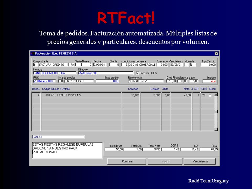Click the Neto cell 48,50

coord(181,95)
